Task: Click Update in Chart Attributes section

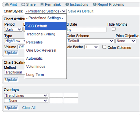Action: [x=11, y=53]
